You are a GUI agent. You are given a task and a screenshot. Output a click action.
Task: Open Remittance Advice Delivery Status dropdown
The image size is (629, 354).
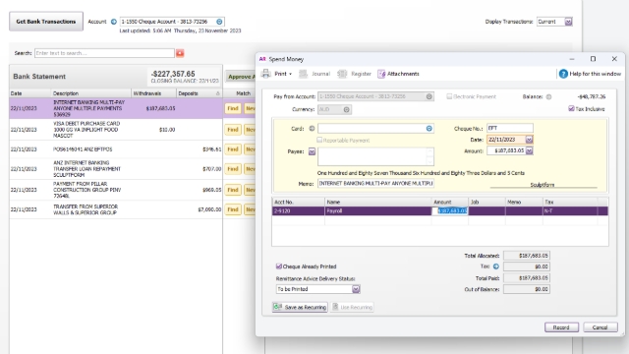point(356,289)
